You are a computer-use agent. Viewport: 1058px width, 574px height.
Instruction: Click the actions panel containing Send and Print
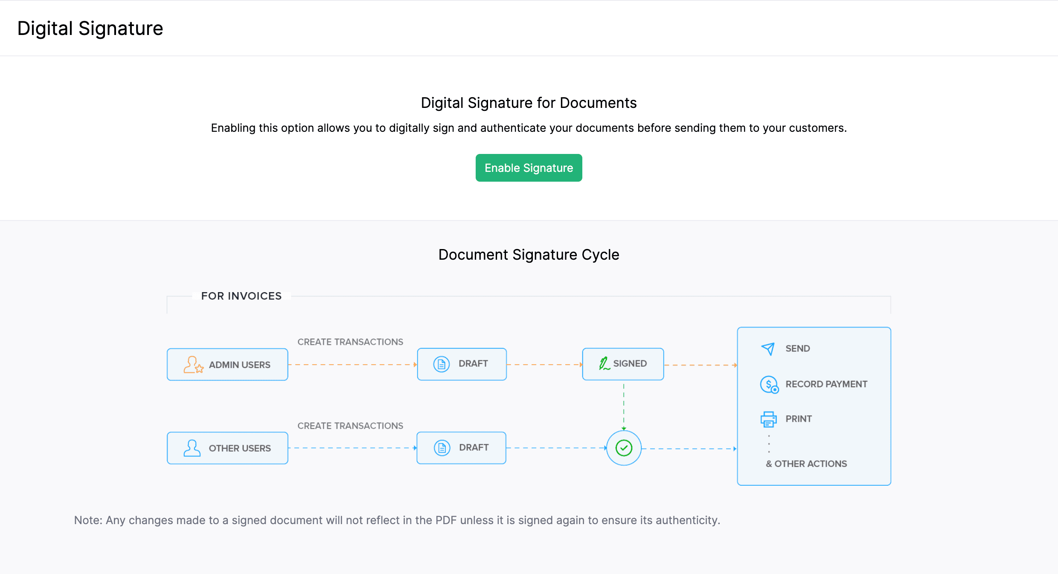pyautogui.click(x=814, y=406)
